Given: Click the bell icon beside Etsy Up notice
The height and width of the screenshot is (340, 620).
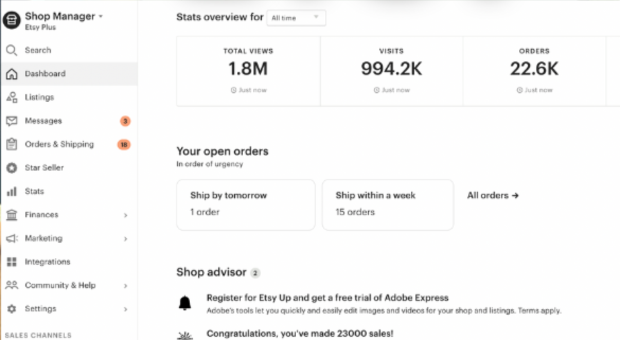Looking at the screenshot, I should click(x=184, y=303).
